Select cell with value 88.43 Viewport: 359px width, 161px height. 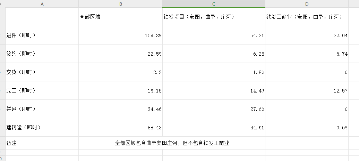click(120, 127)
